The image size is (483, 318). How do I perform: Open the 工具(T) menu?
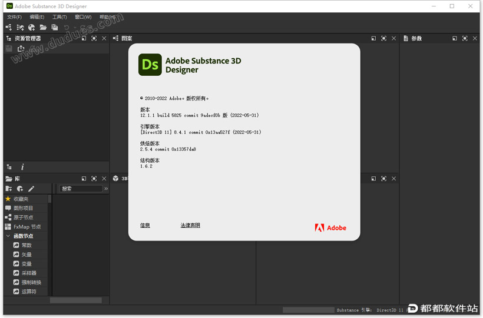(x=59, y=17)
